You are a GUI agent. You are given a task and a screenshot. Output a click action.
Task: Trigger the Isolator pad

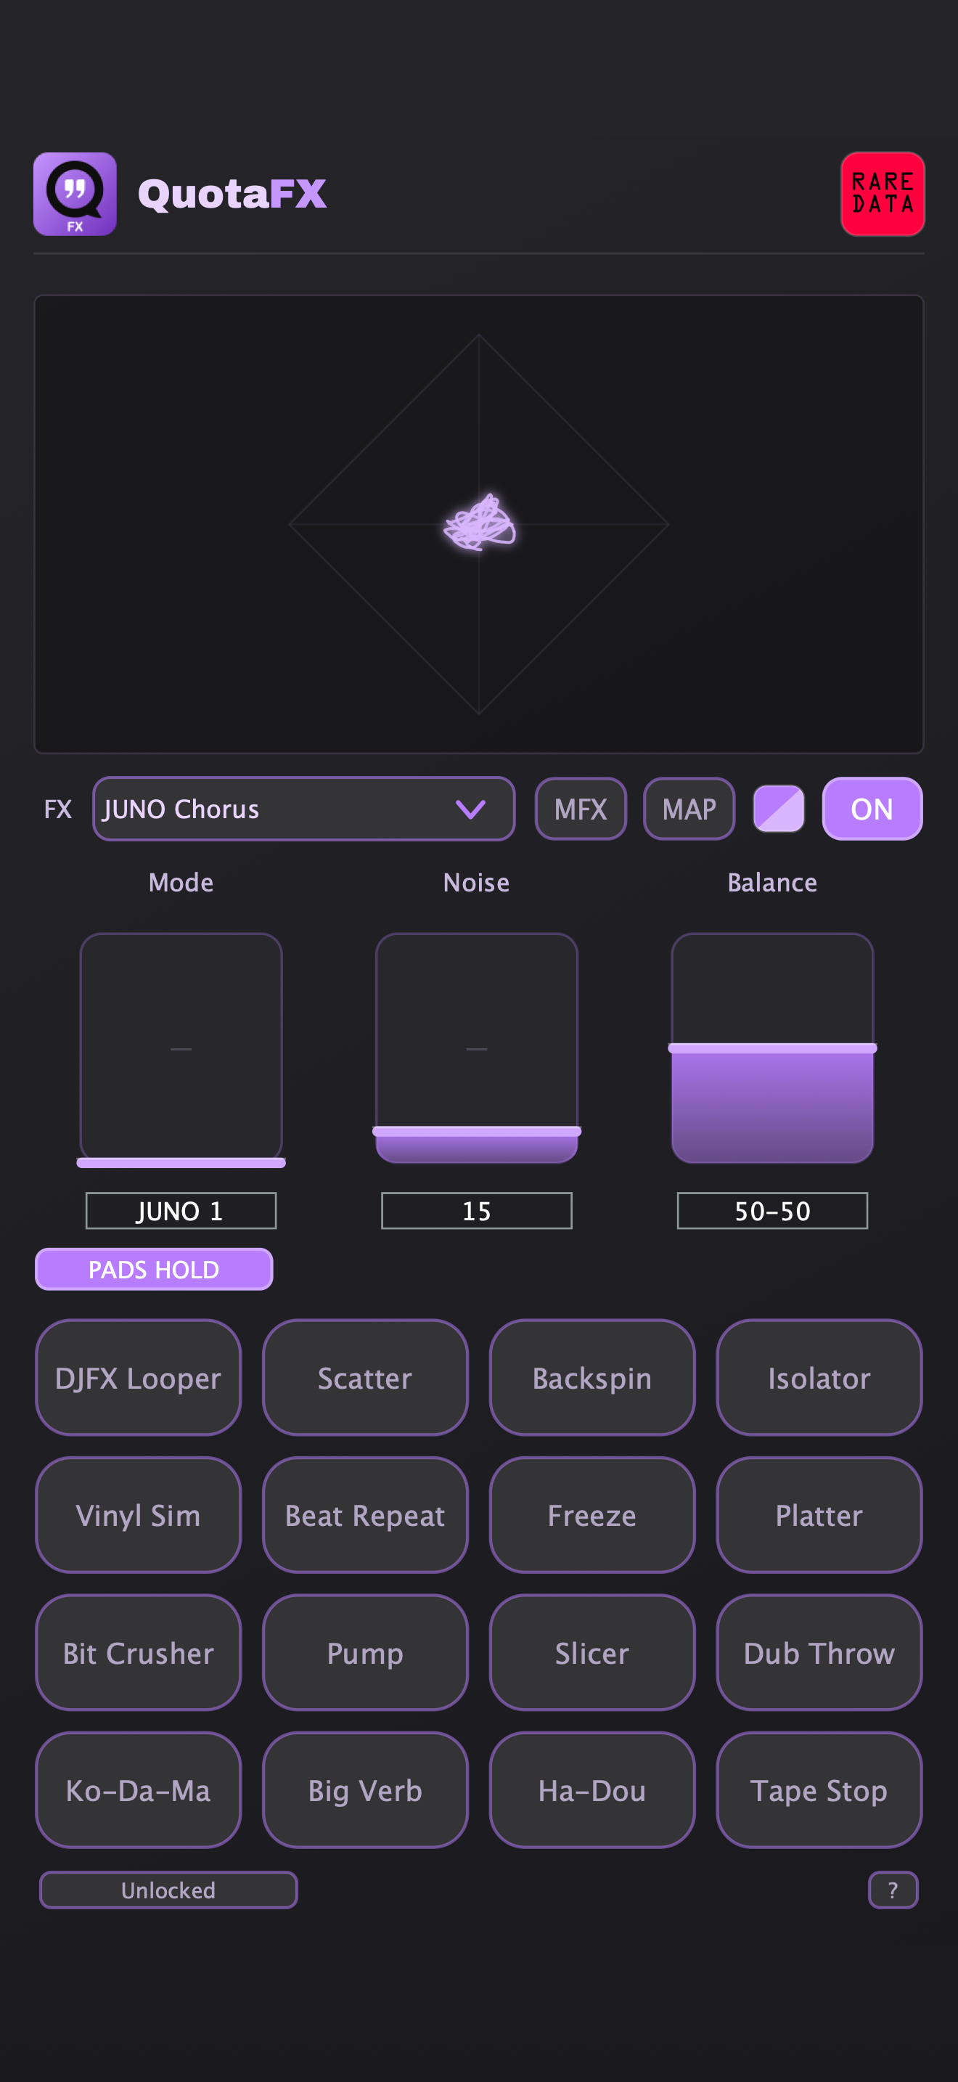[819, 1378]
